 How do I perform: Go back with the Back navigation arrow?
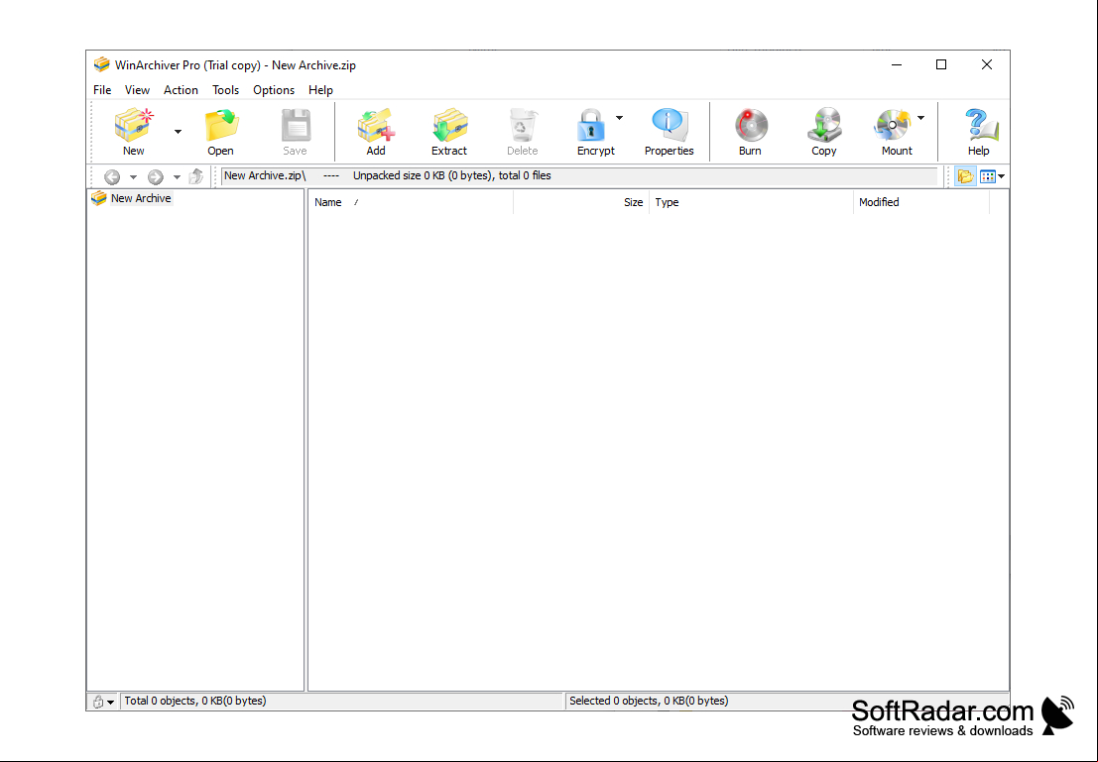tap(112, 177)
